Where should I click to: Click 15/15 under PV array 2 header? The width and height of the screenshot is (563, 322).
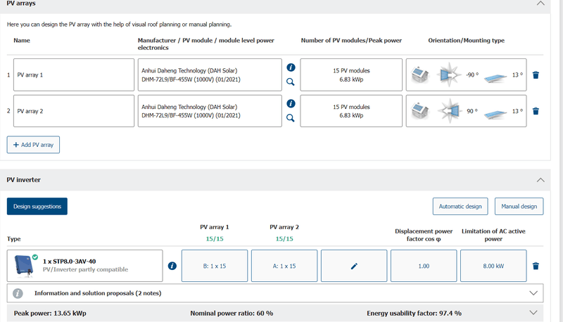point(284,239)
